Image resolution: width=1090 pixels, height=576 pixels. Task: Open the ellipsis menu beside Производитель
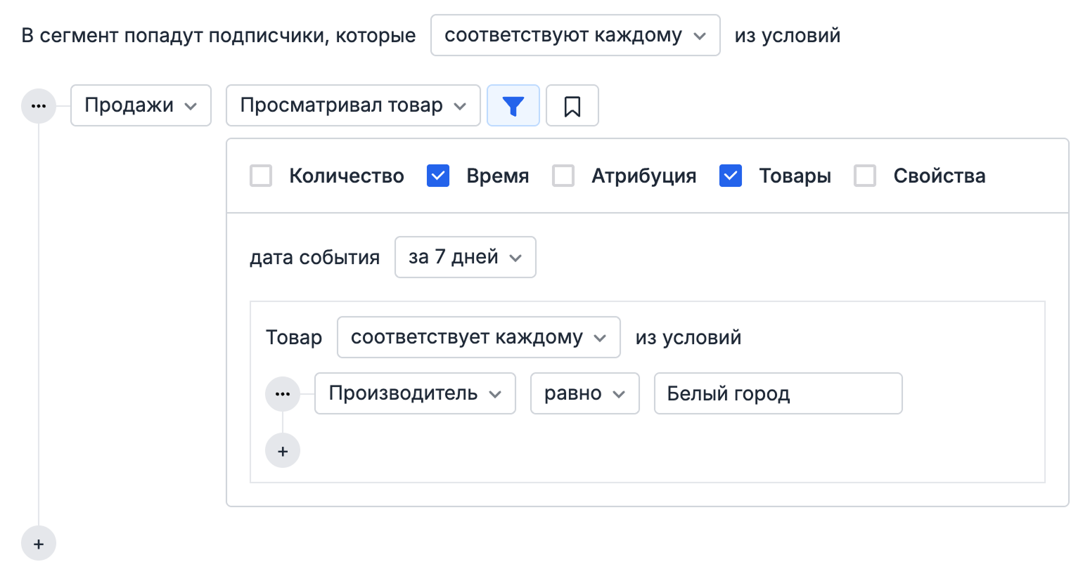[x=282, y=393]
